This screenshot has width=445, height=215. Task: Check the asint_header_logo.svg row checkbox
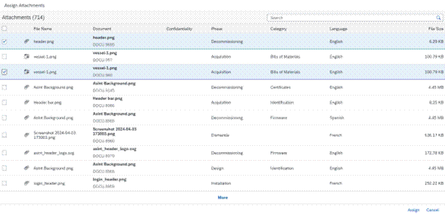tap(4, 153)
